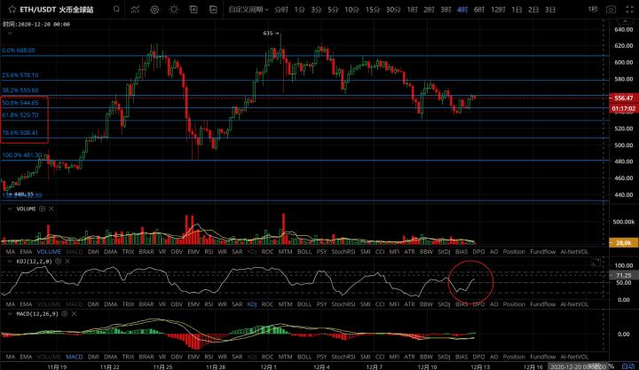Remove the MACD indicator panel
The height and width of the screenshot is (370, 639).
pos(74,314)
